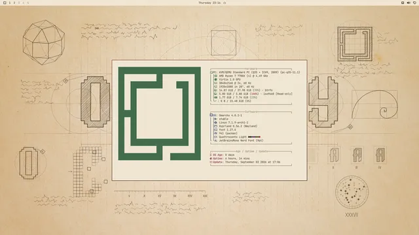This screenshot has height=235, width=419.
Task: Click the Thursday 23:16 clock
Action: tap(209, 3)
